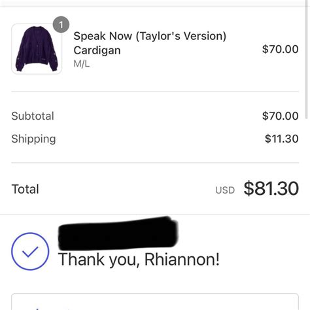Click the vertical scrollbar on the right edge
Image resolution: width=310 pixels, height=310 pixels.
(306, 60)
